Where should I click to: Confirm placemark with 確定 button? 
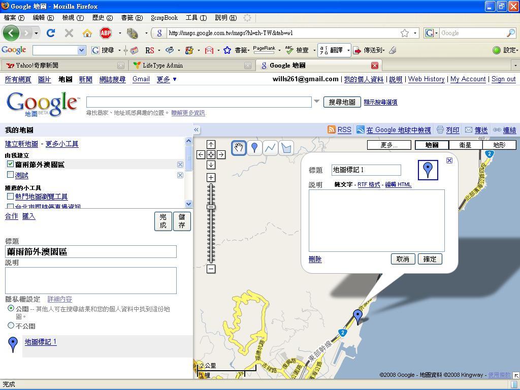pyautogui.click(x=430, y=259)
